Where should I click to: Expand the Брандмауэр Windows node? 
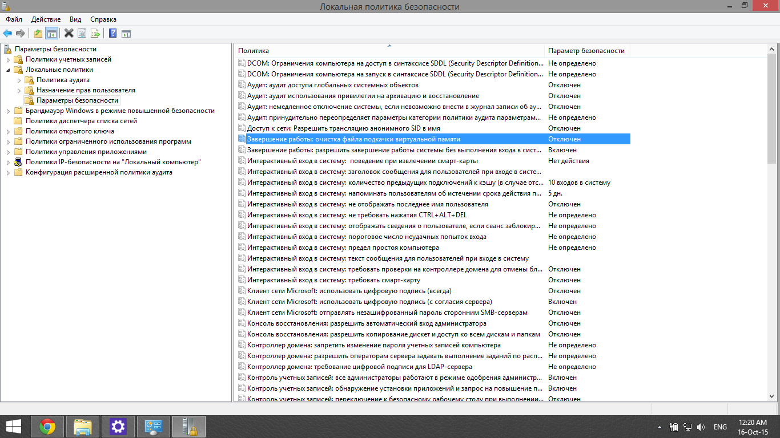point(8,111)
